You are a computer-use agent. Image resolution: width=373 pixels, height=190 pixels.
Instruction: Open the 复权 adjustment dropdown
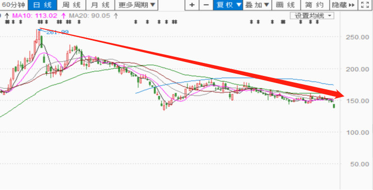[x=228, y=5]
